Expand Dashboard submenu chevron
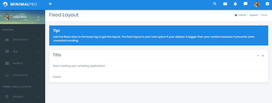This screenshot has width=272, height=103. [39, 40]
